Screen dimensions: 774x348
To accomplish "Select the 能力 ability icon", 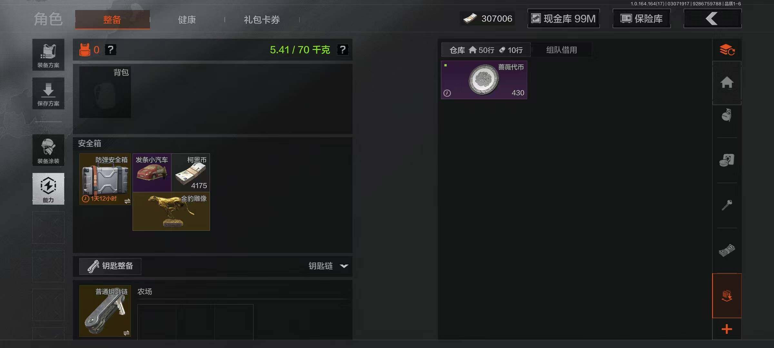I will (x=48, y=189).
